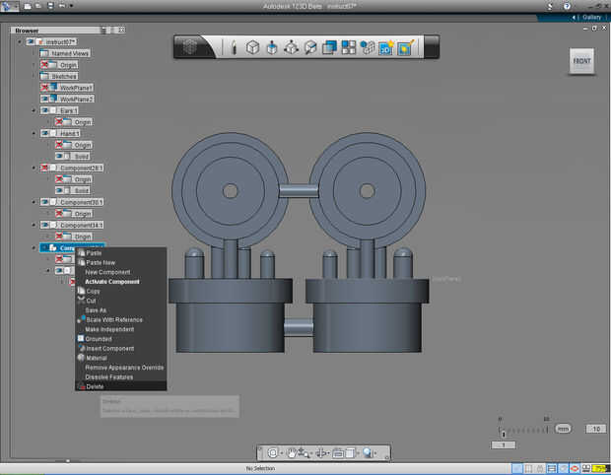Collapse the instruct07 root node
The height and width of the screenshot is (475, 611).
pos(20,42)
